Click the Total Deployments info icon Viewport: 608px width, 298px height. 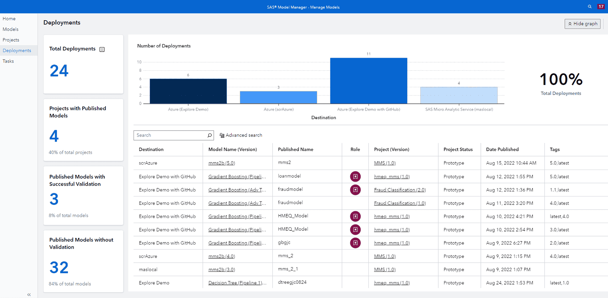click(x=102, y=49)
